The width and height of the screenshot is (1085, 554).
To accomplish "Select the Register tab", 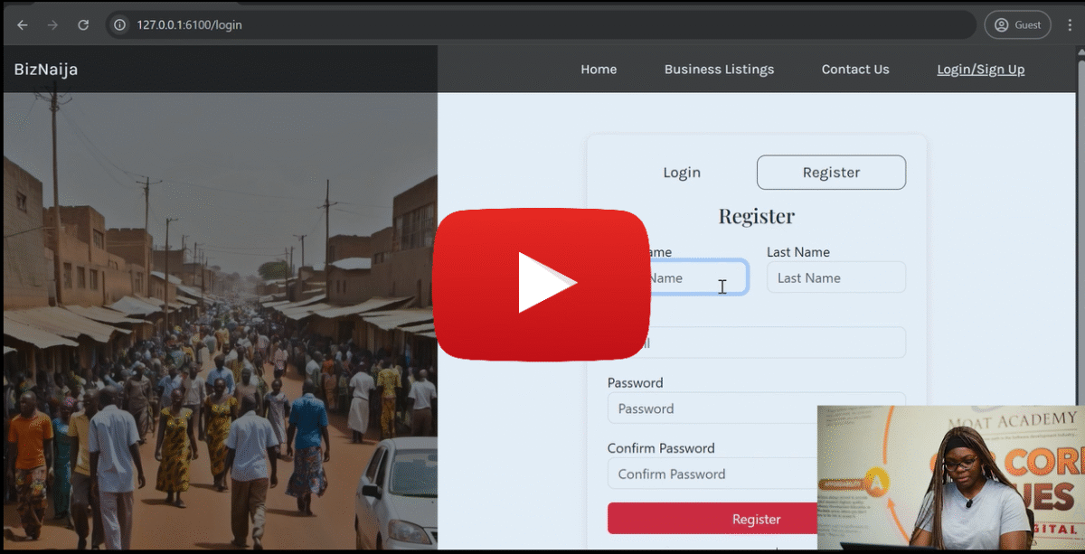I will tap(831, 173).
